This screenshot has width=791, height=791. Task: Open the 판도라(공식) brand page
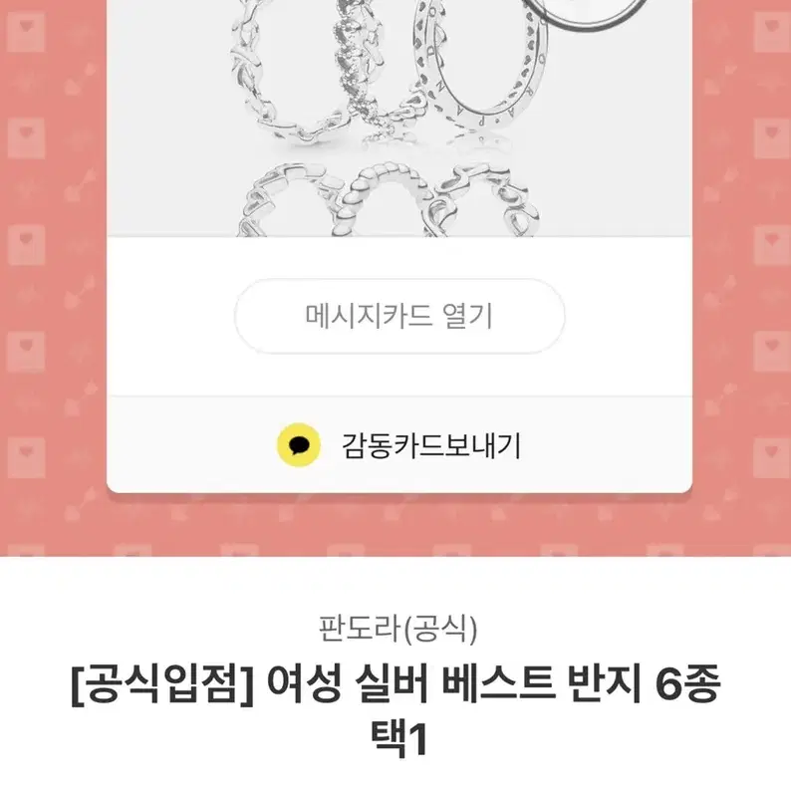point(397,628)
